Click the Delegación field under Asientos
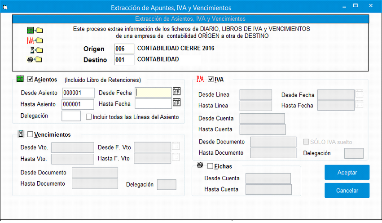The width and height of the screenshot is (382, 223). pyautogui.click(x=71, y=116)
